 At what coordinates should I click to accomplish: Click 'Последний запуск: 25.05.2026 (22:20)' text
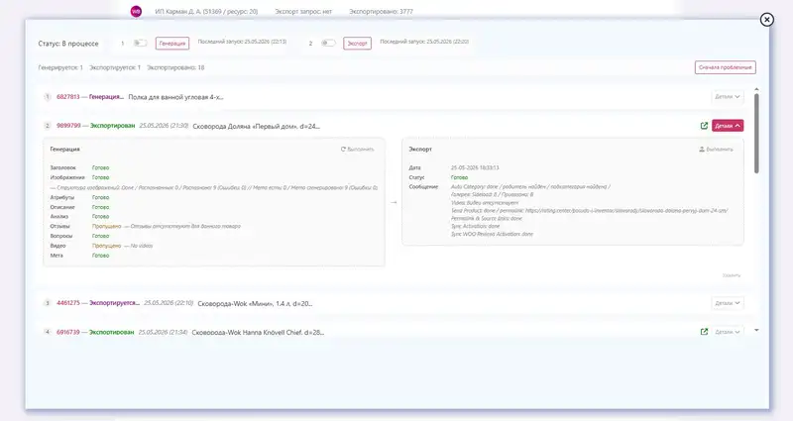424,42
